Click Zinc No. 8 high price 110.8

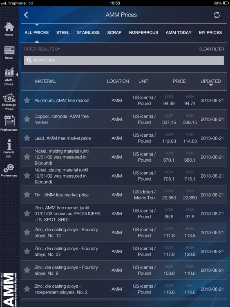(190, 273)
